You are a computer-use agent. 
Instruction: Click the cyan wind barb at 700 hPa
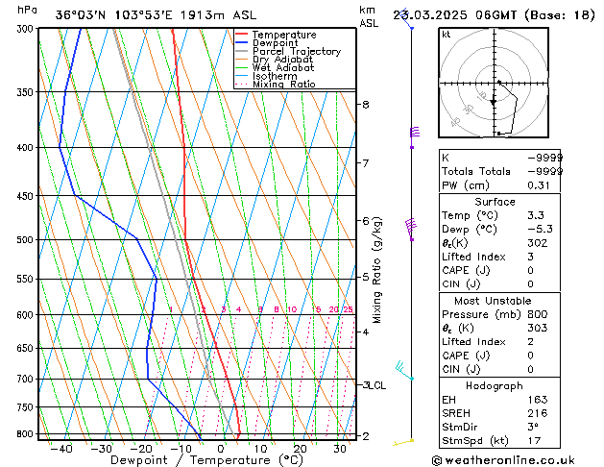(x=404, y=371)
